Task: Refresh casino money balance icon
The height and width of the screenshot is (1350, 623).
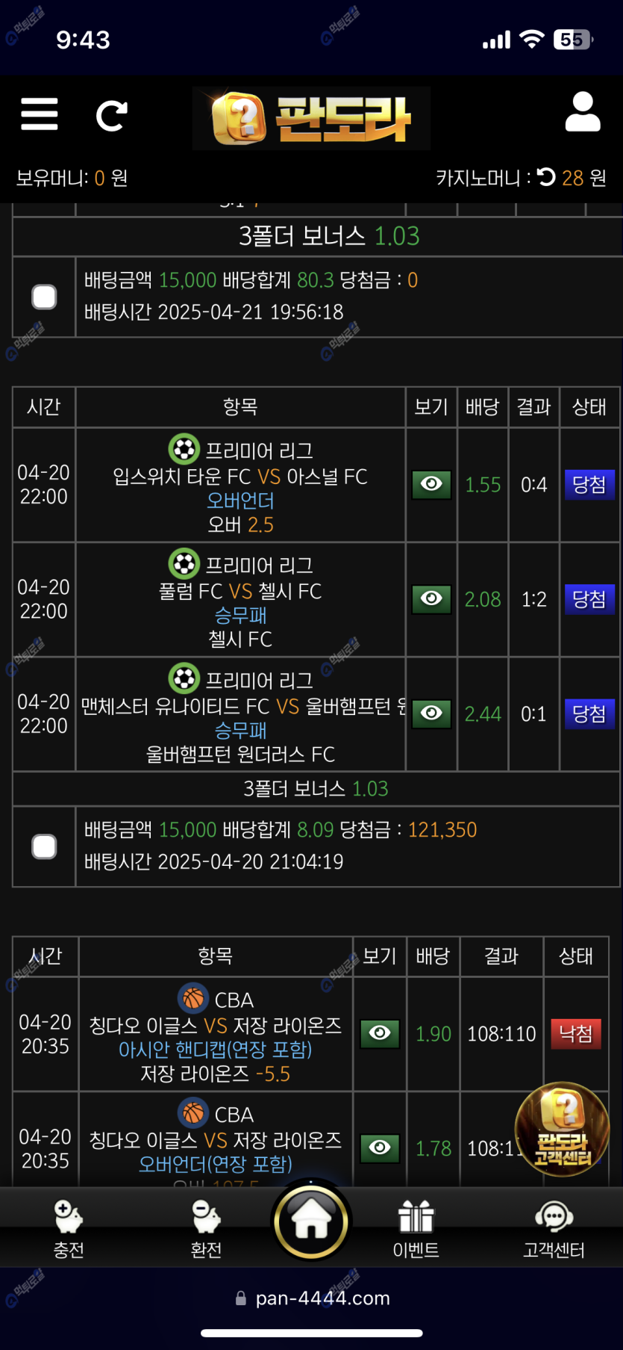Action: click(546, 177)
